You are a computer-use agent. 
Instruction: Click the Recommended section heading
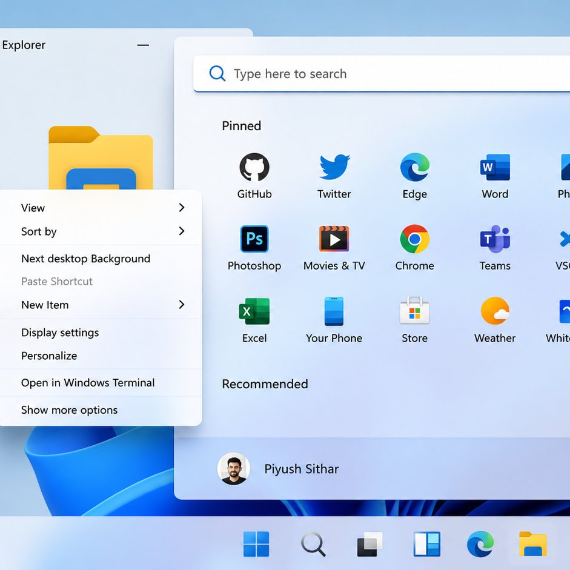point(265,384)
